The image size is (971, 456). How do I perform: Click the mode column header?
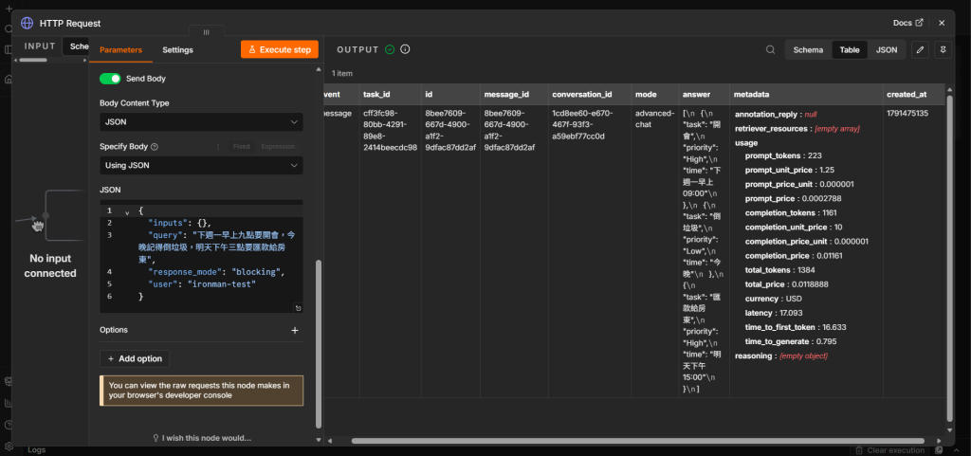tap(653, 95)
